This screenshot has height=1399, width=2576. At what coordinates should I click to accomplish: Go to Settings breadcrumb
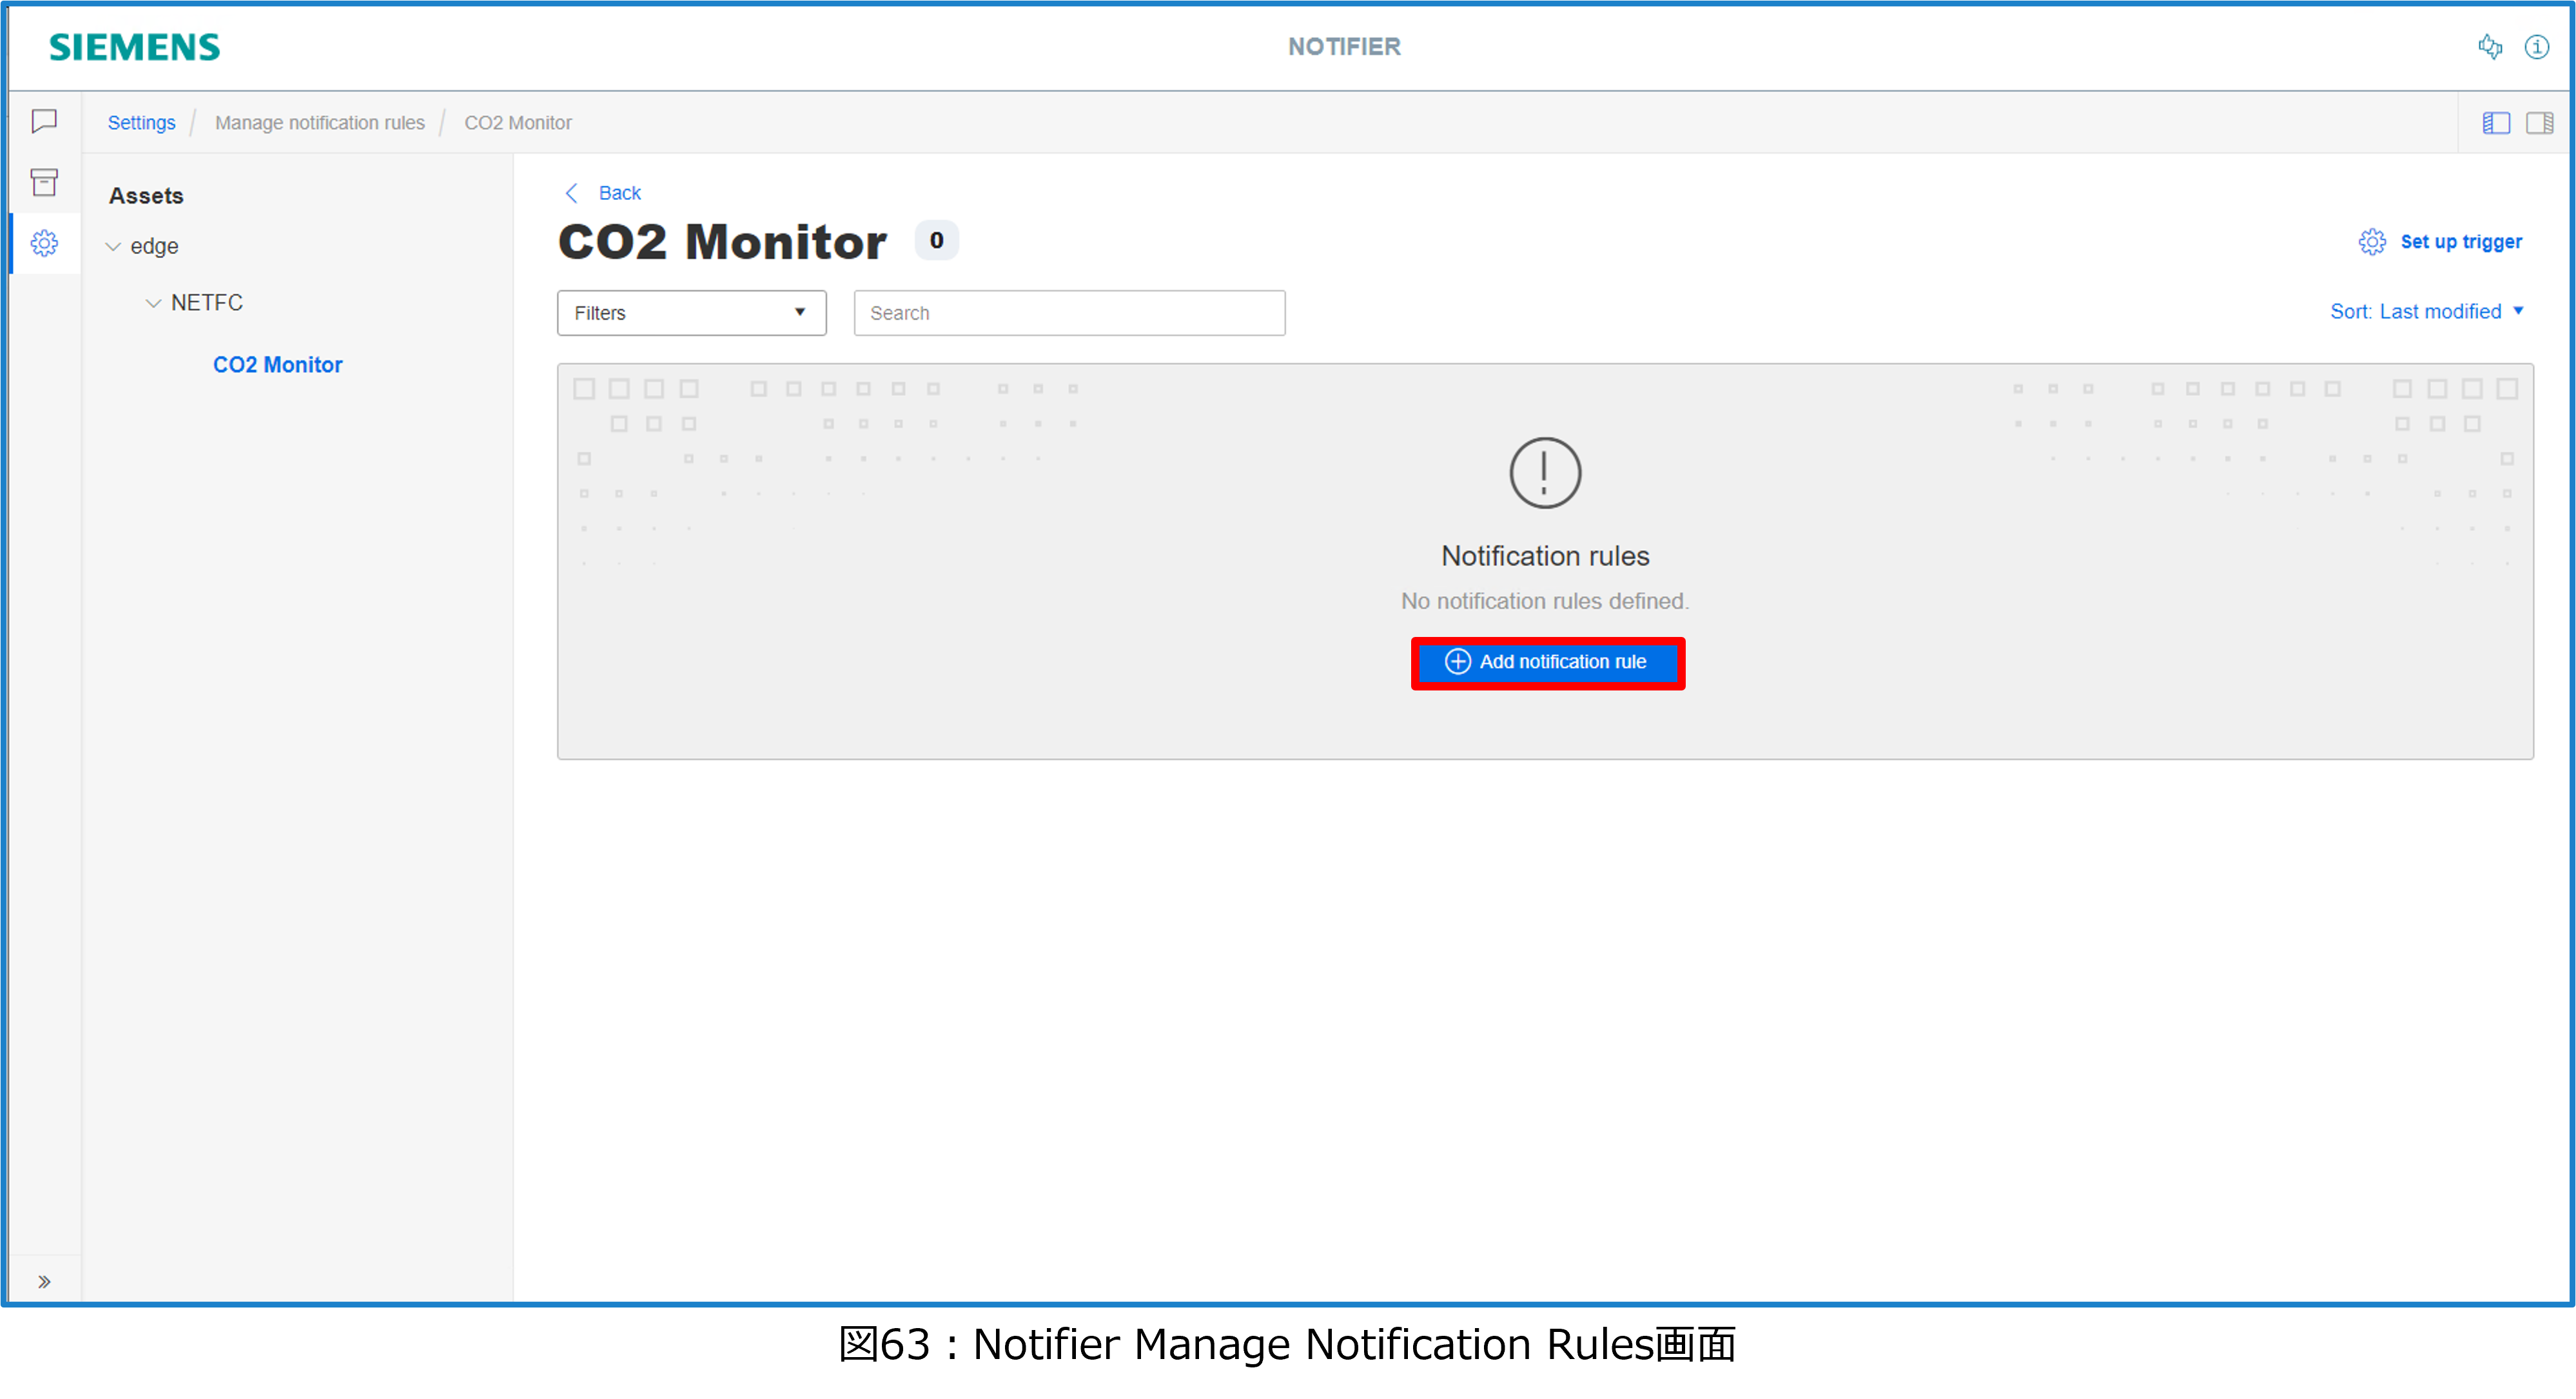point(141,123)
